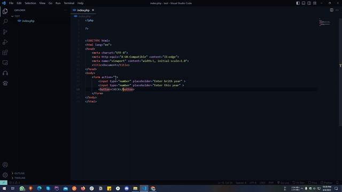Screen dimensions: 342x192
Task: Place cursor in the form action line
Action: [105, 77]
